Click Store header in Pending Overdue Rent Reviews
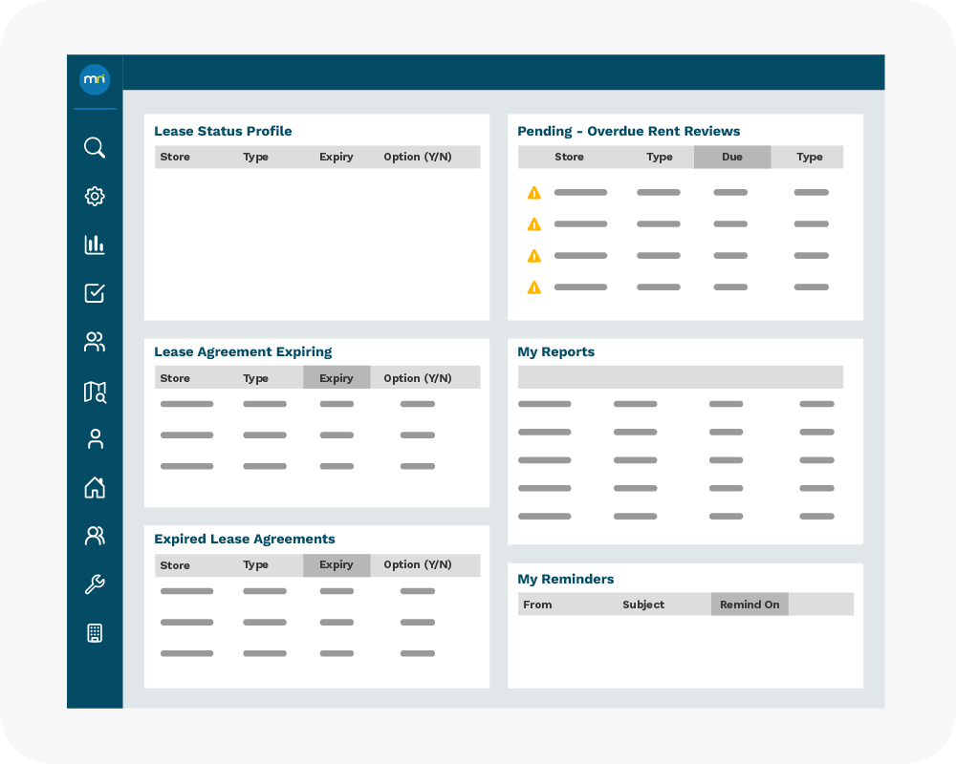The height and width of the screenshot is (764, 956). (x=569, y=158)
